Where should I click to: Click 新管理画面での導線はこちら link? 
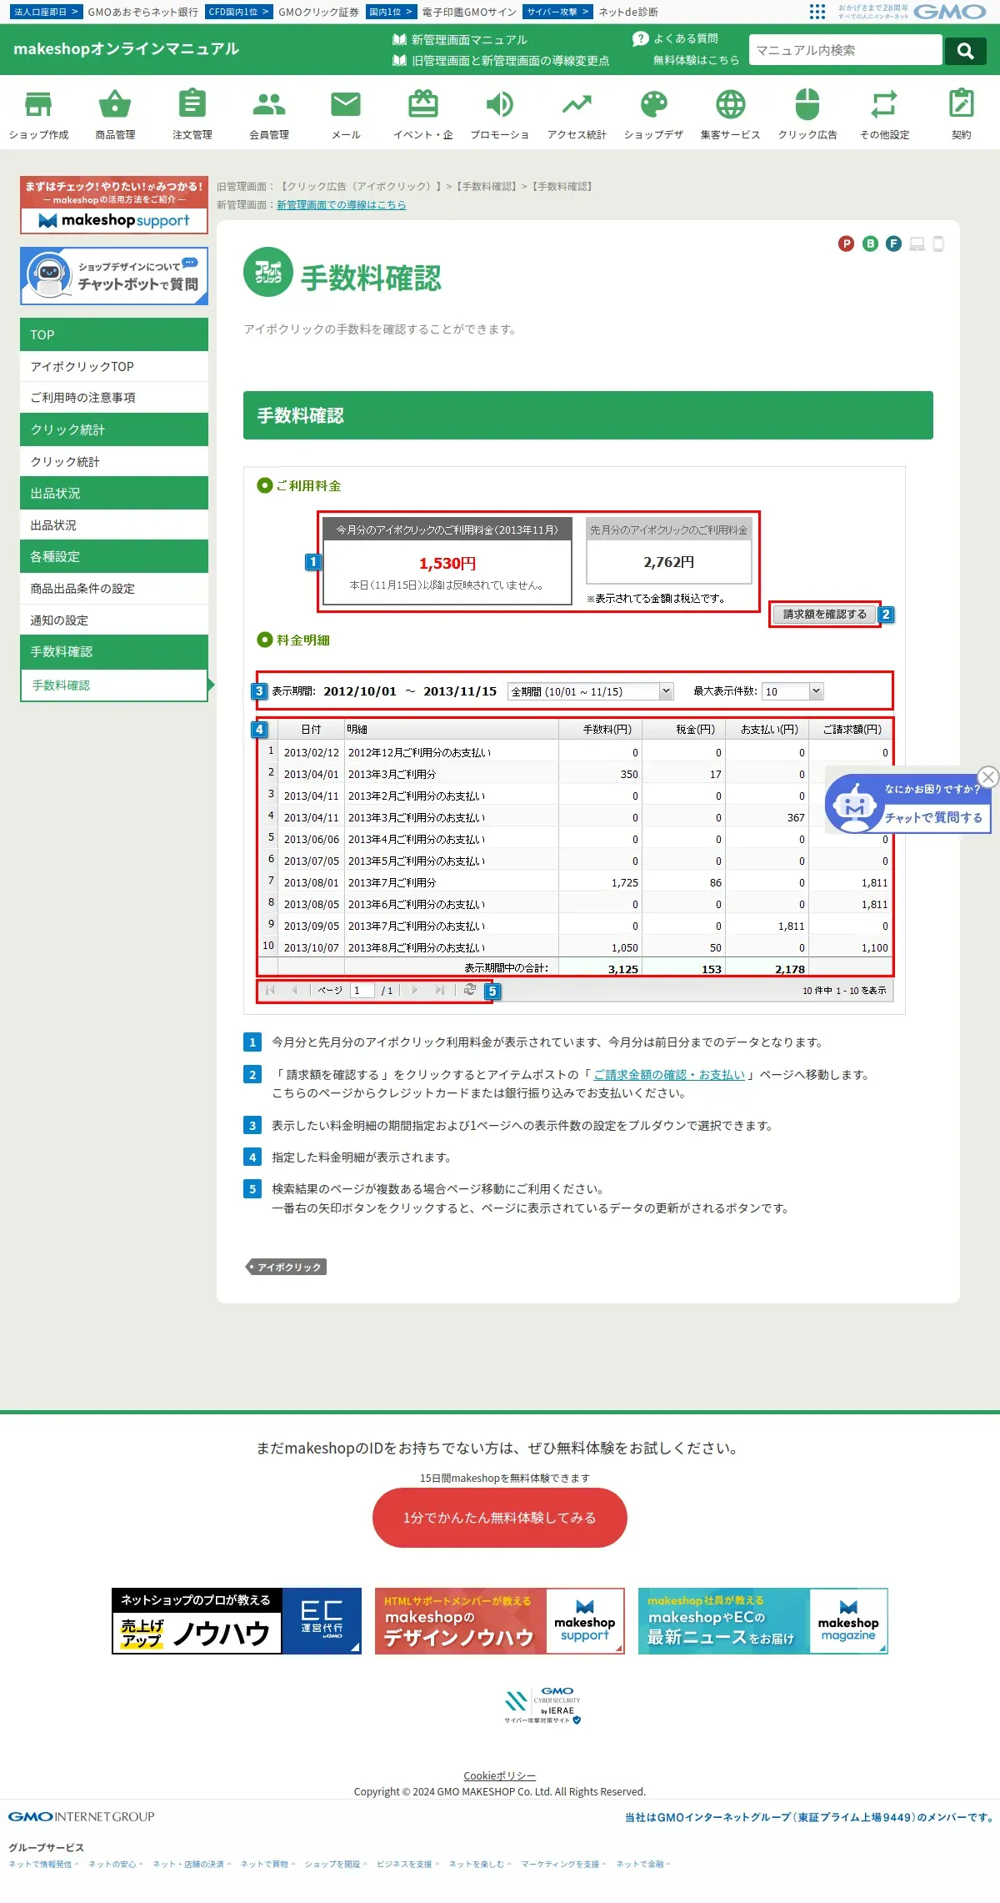tap(342, 205)
